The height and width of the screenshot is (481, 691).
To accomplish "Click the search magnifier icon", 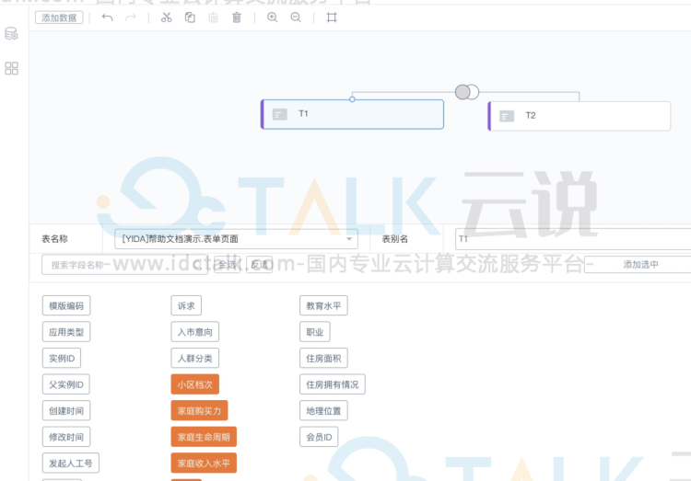I will point(197,265).
